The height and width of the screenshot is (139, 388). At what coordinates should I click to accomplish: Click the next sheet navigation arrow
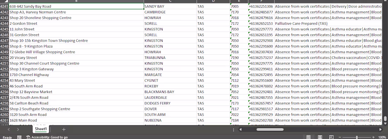click(x=18, y=129)
